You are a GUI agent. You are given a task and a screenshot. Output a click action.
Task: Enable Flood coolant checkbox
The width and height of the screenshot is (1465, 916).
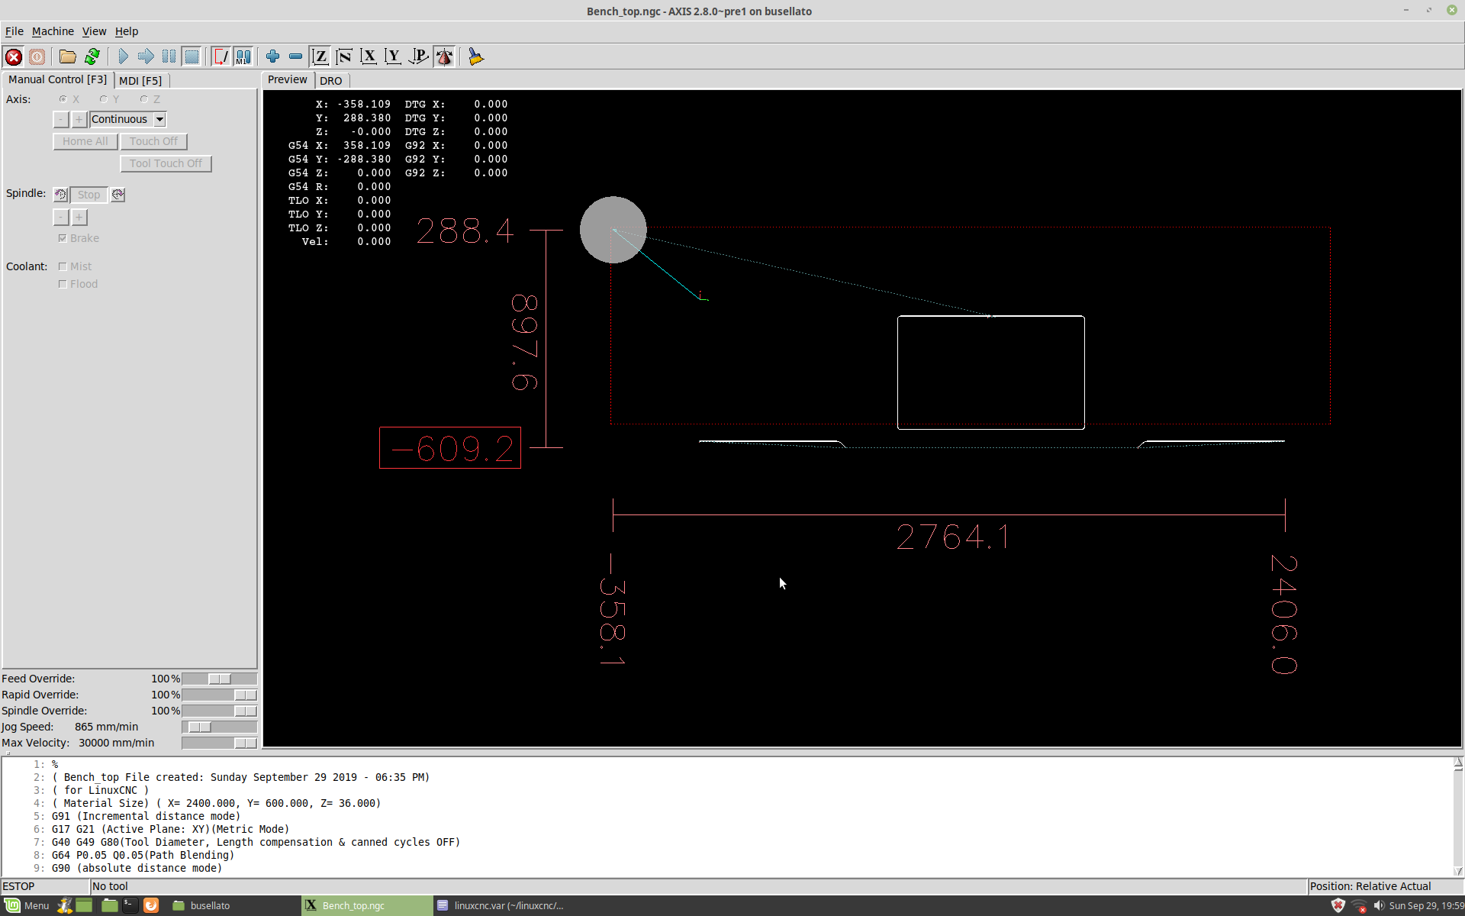coord(63,284)
